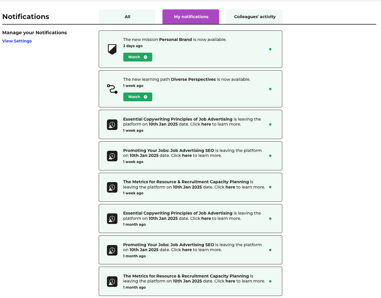381x298 pixels.
Task: Click unread dot on 1 month ago Metrics for Resource notification
Action: click(270, 281)
